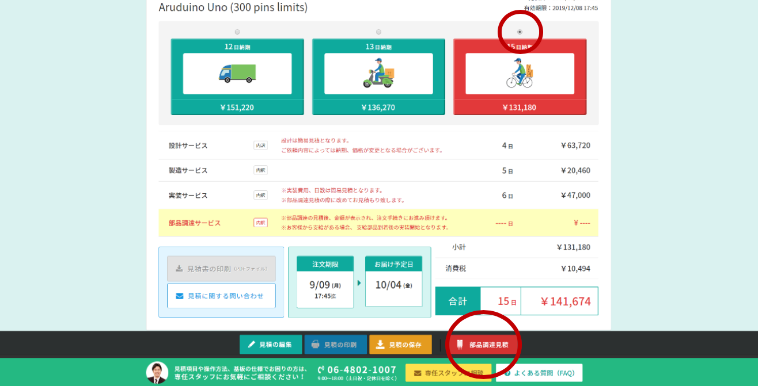The image size is (758, 386).
Task: Click the 見積の編集 button
Action: [271, 345]
